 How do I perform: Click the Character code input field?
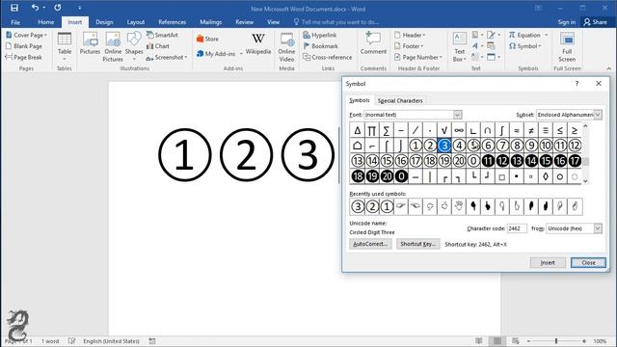coord(517,228)
